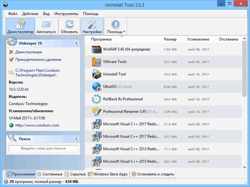The image size is (250, 187).
Task: Click the Деинсталляция link for Diskeeper
Action: pos(29,52)
